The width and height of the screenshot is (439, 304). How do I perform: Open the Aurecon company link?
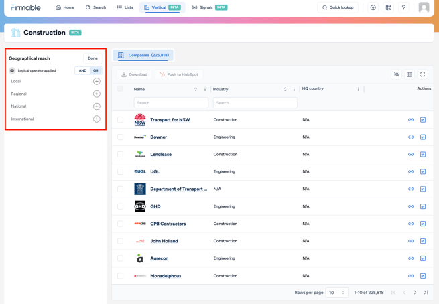click(x=160, y=258)
